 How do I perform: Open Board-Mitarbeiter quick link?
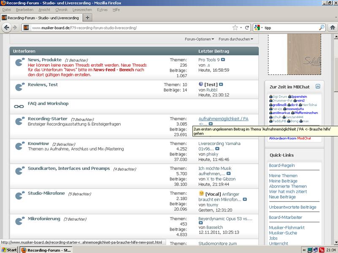[285, 217]
